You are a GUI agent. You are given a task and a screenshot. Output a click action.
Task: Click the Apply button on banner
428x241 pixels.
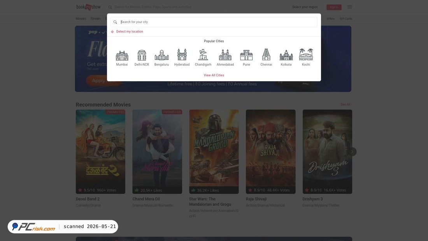tap(104, 81)
